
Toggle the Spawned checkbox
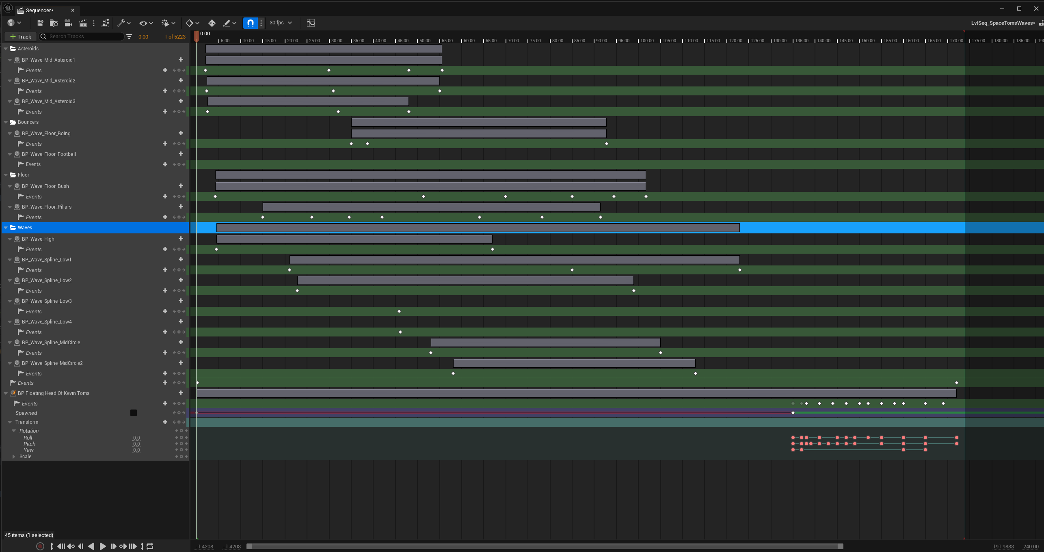point(133,413)
